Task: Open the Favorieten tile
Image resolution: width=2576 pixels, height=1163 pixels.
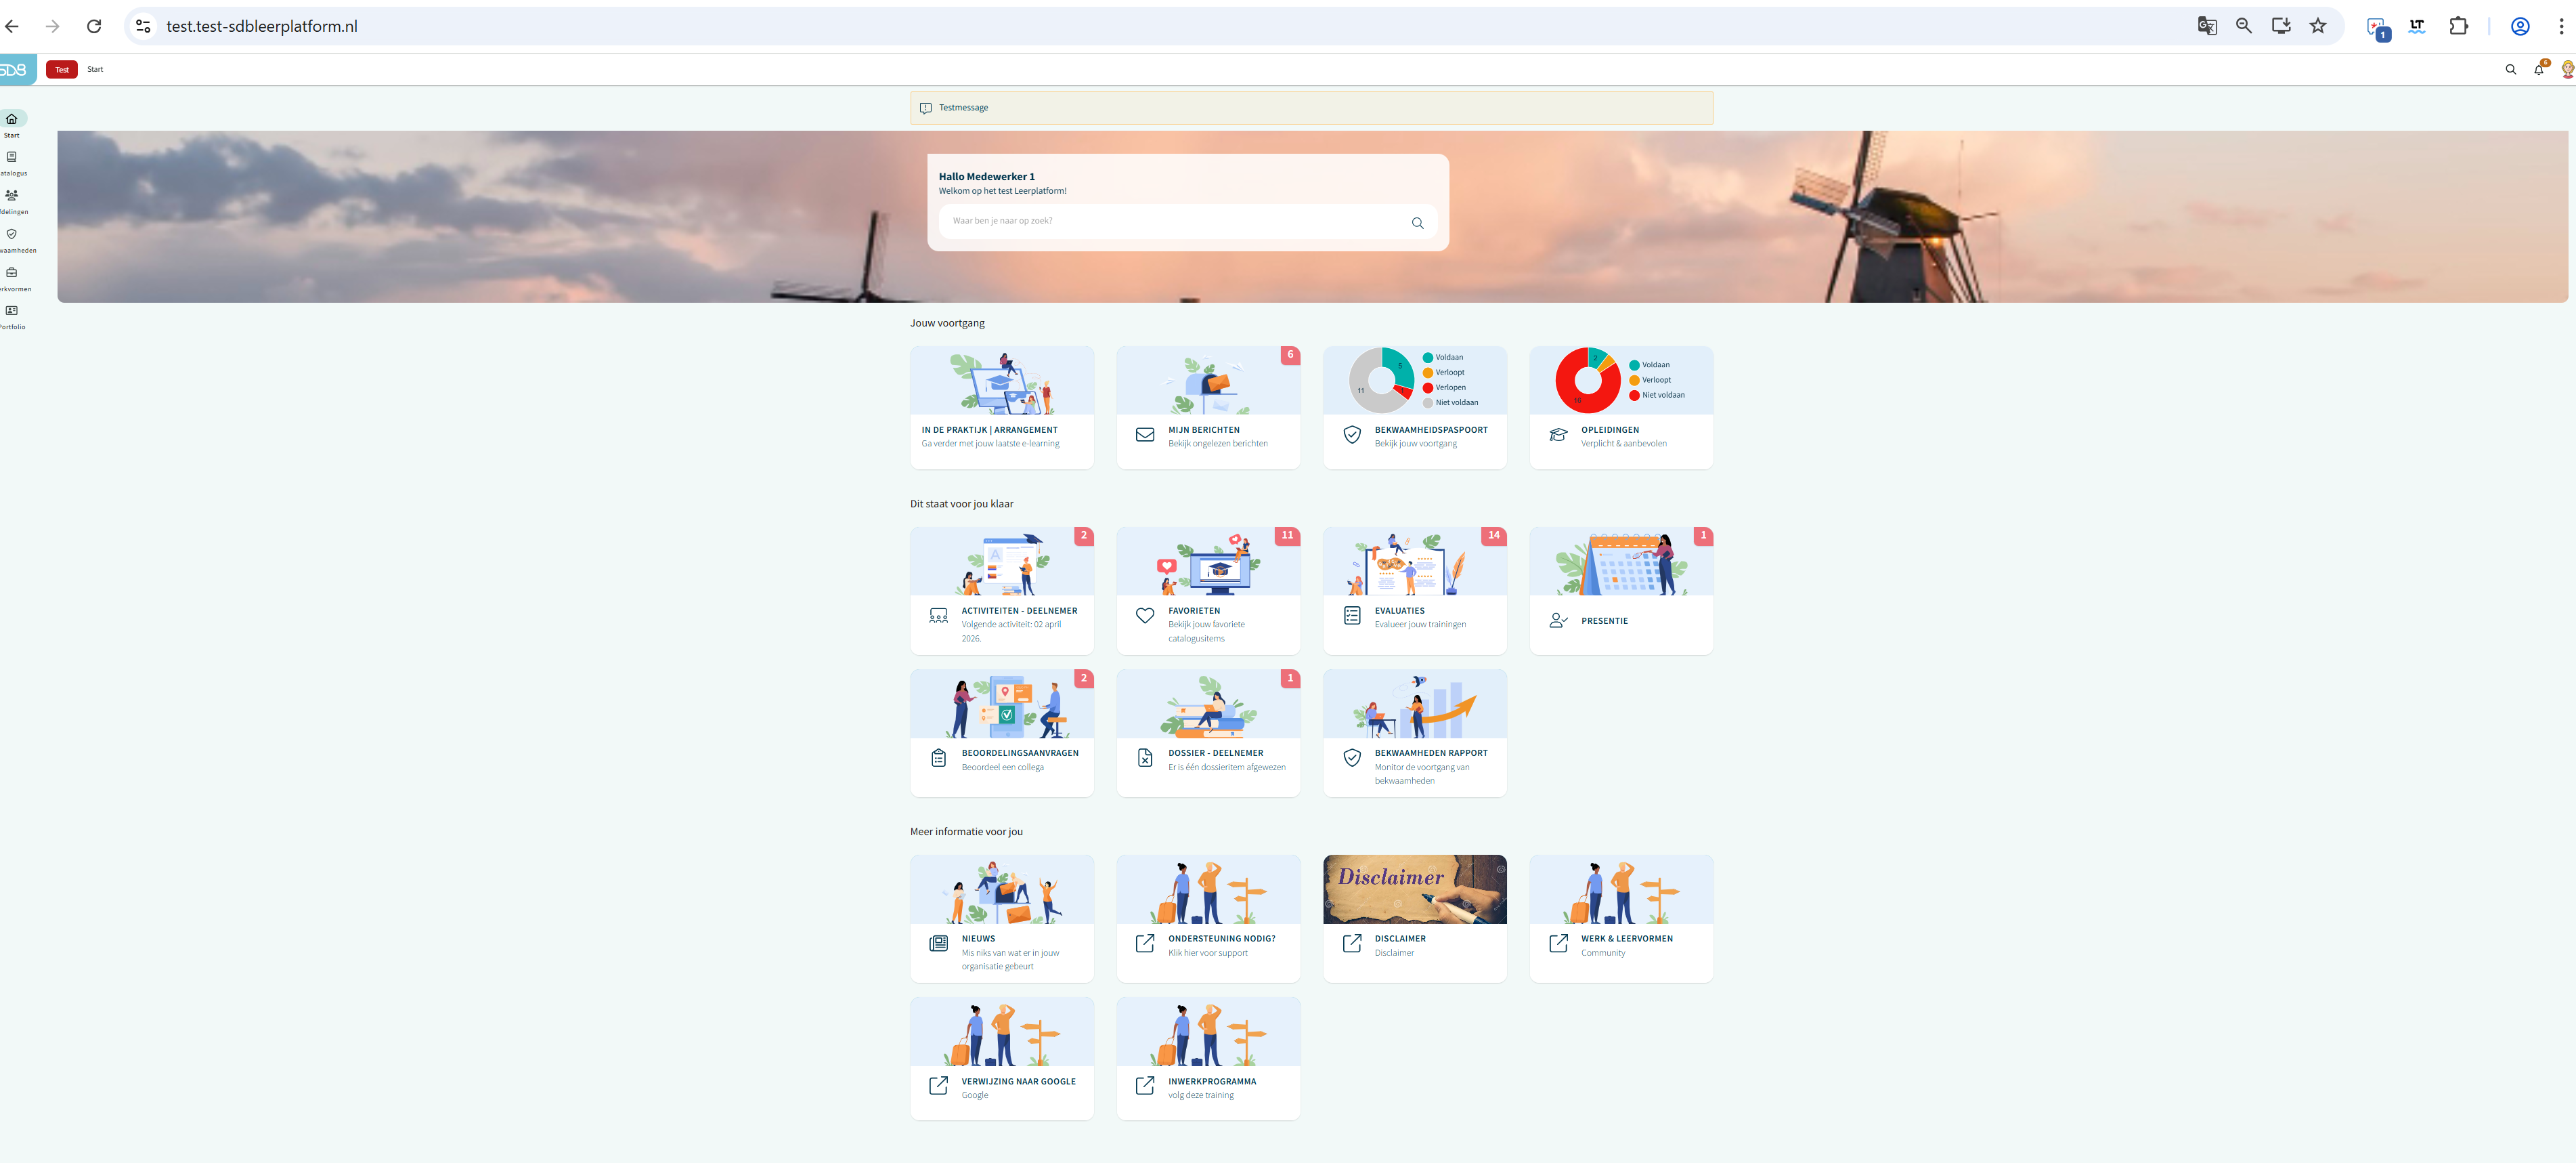Action: [x=1208, y=591]
